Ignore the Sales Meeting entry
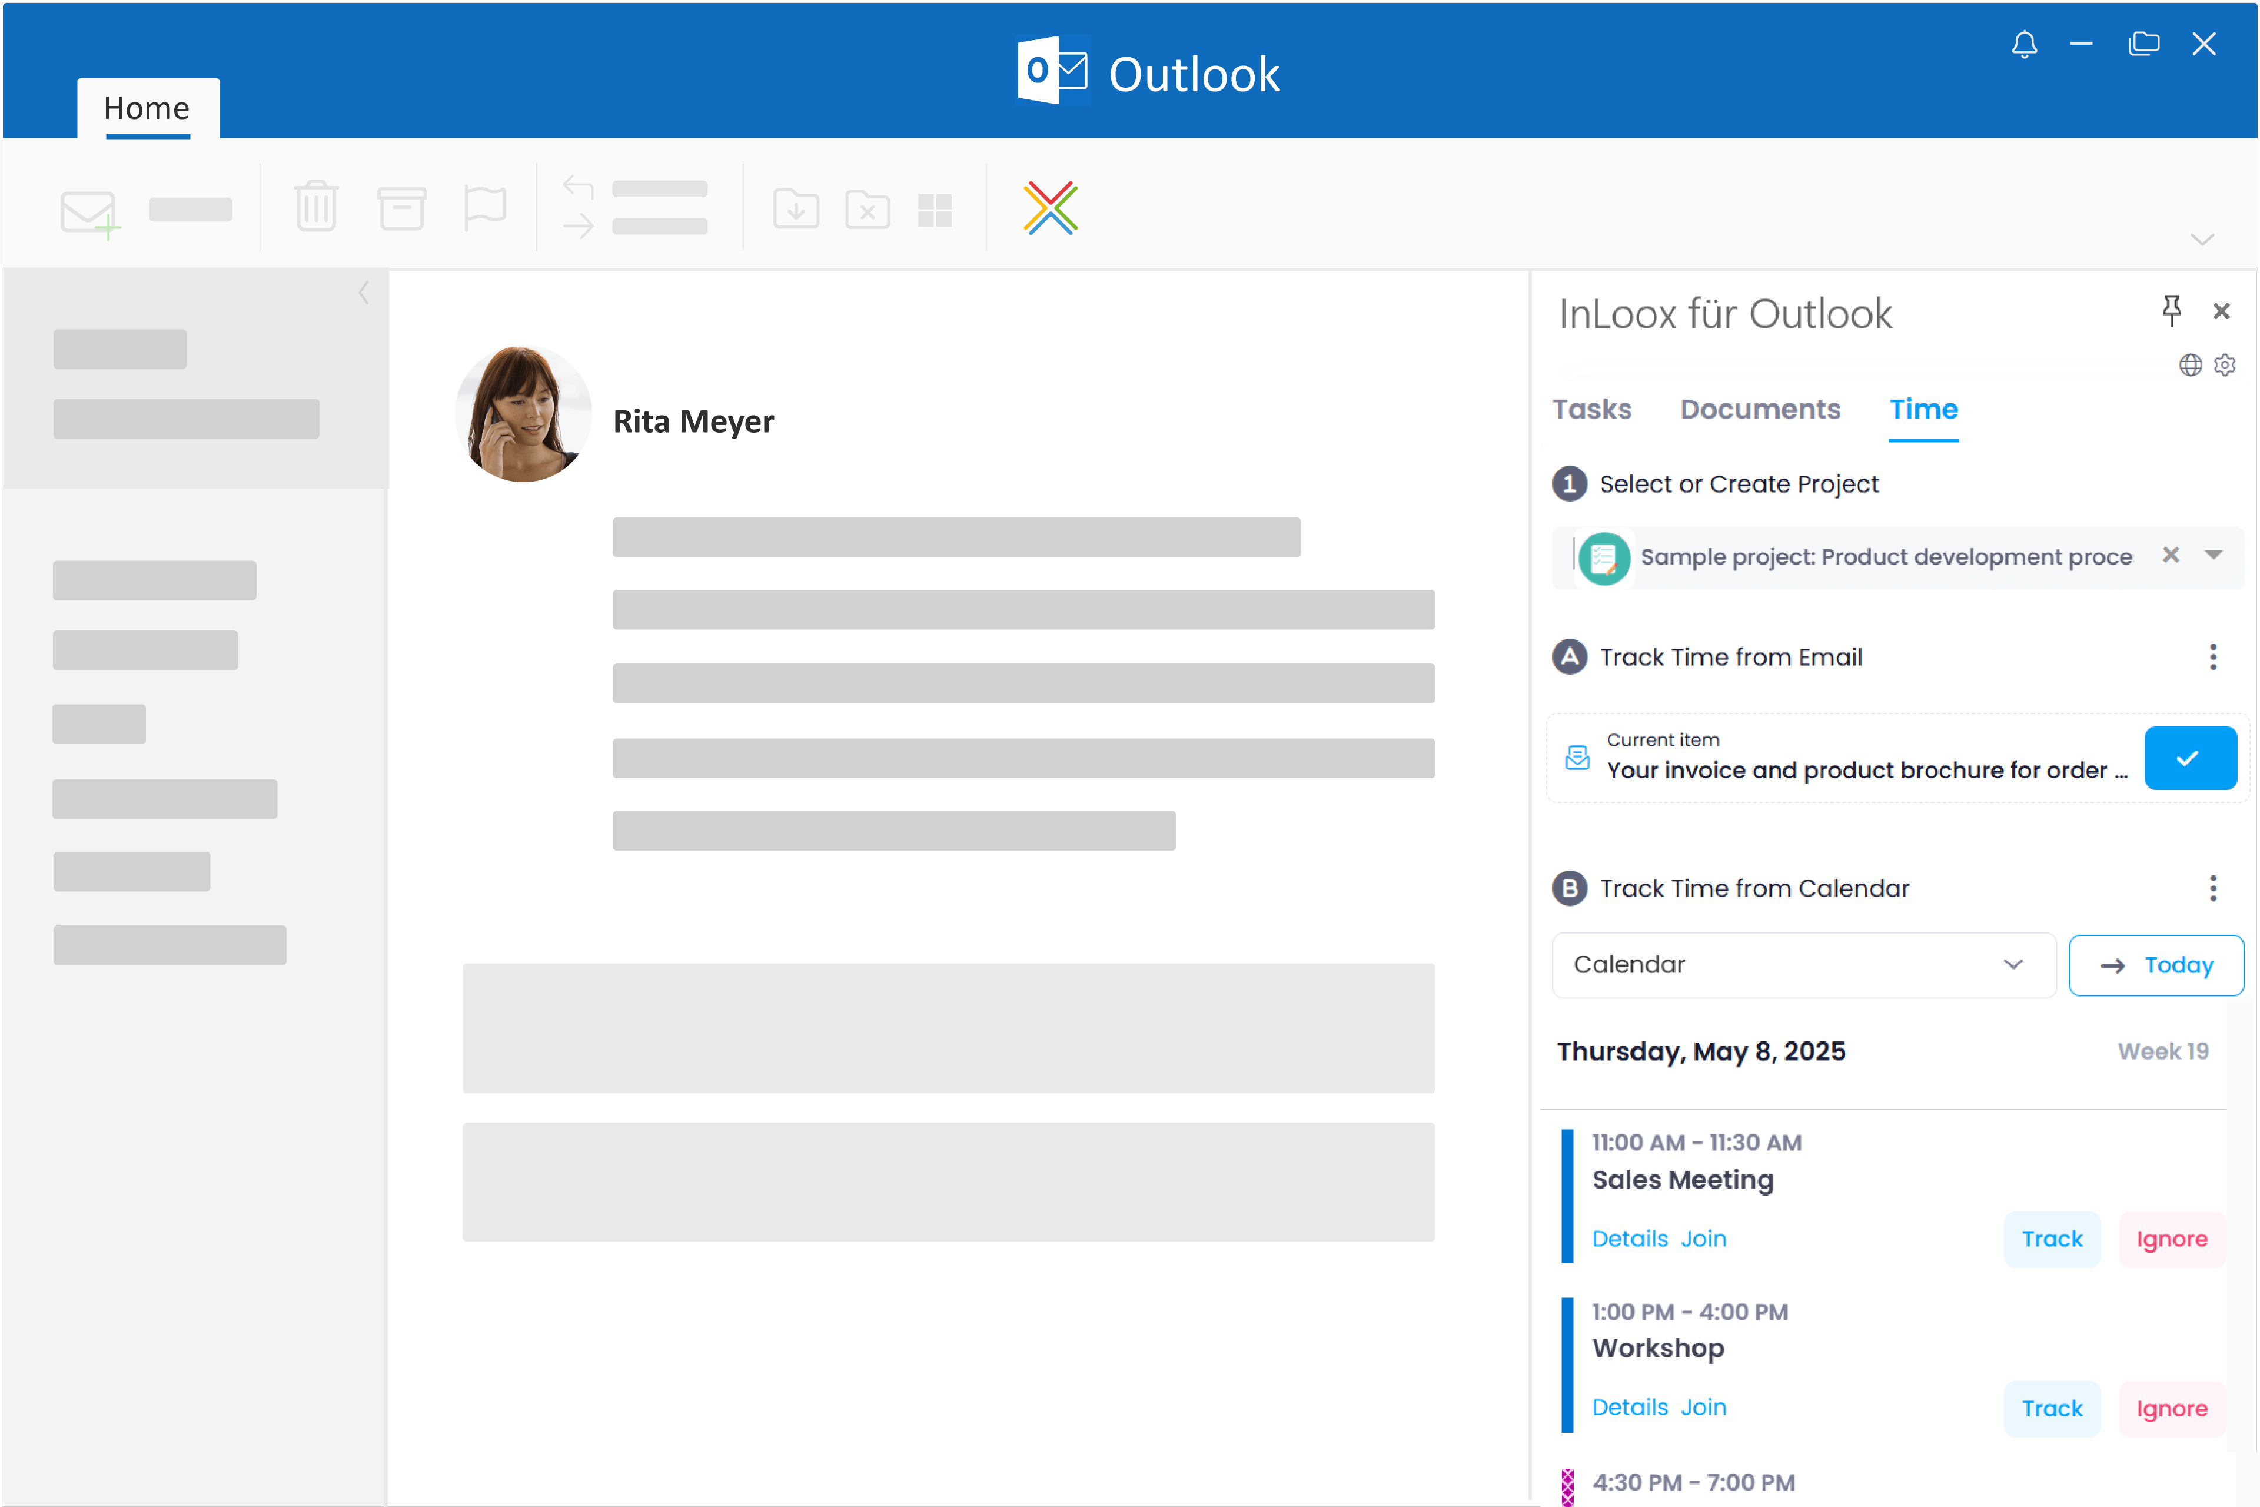Screen dimensions: 2260x1507 [2172, 1239]
